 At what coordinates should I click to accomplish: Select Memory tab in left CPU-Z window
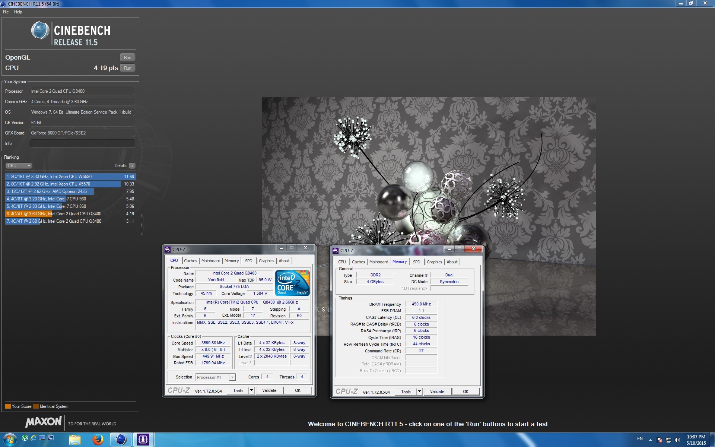click(x=232, y=261)
